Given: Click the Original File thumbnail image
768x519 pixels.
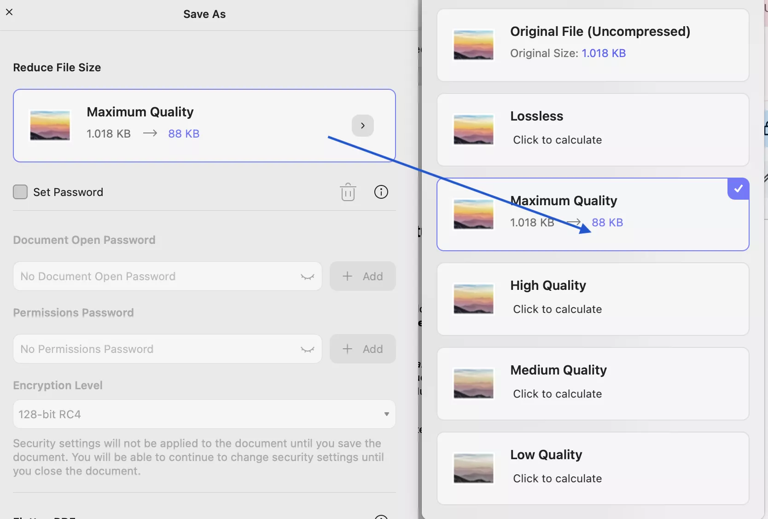Looking at the screenshot, I should click(x=473, y=45).
